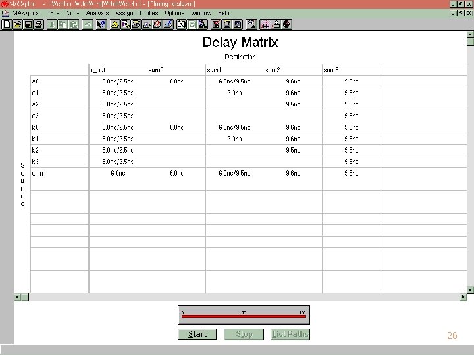474x355 pixels.
Task: Open the Assign menu
Action: tap(124, 13)
